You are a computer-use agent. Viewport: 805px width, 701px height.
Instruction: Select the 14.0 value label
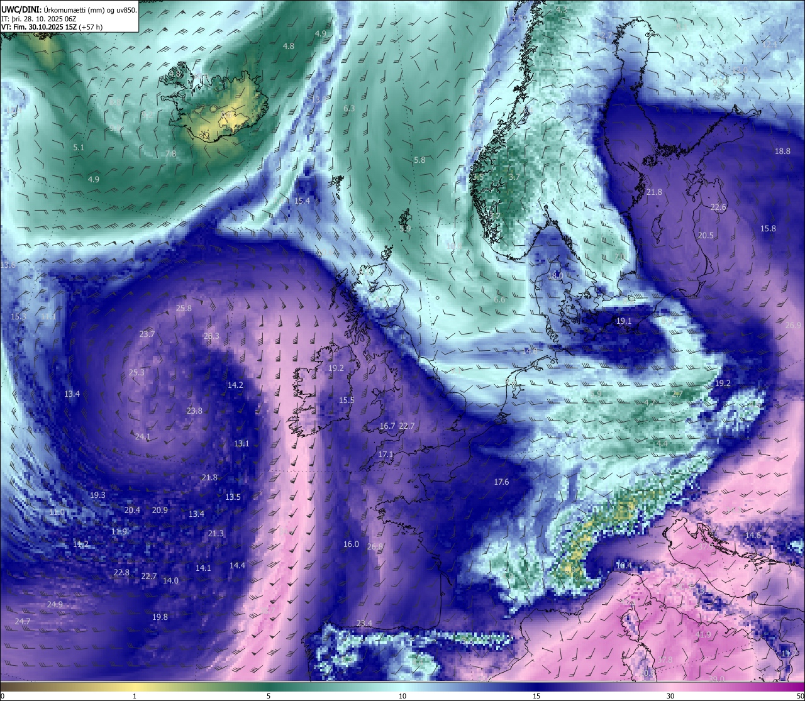tap(170, 580)
